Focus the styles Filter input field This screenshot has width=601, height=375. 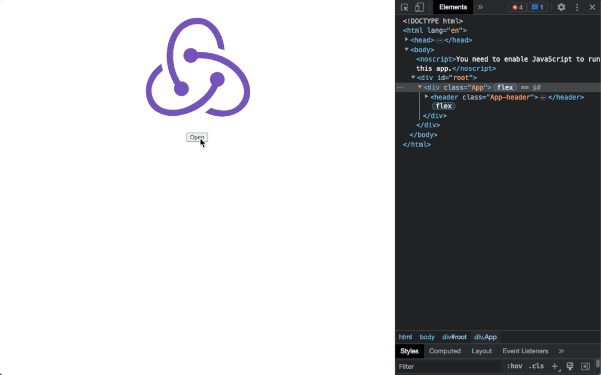click(x=448, y=367)
